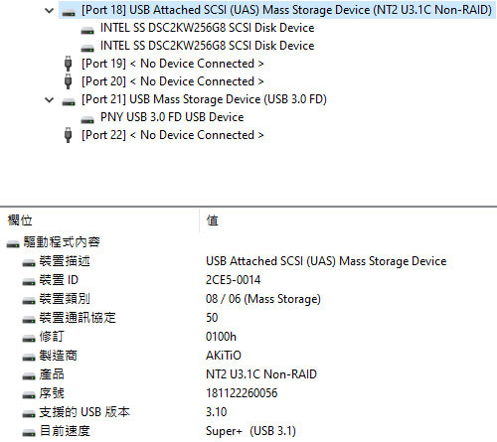Select the first INTEL SS DSC2KW256G8 disk
This screenshot has width=497, height=442.
[207, 28]
